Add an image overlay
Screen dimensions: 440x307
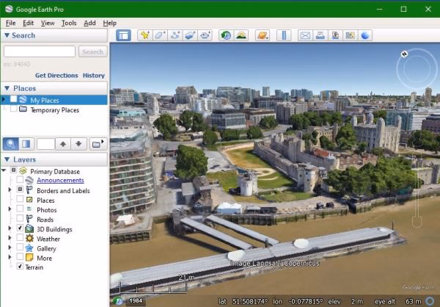(x=190, y=35)
